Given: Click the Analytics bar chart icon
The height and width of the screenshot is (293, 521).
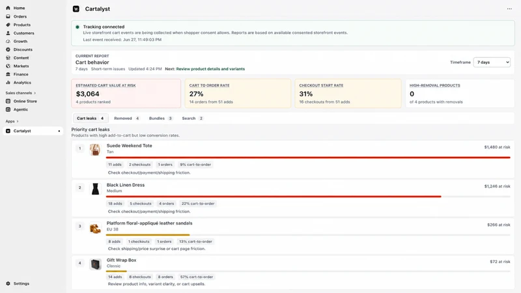Looking at the screenshot, I should [x=8, y=83].
